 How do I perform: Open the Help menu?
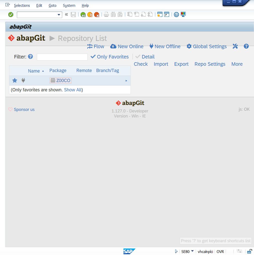pyautogui.click(x=85, y=6)
